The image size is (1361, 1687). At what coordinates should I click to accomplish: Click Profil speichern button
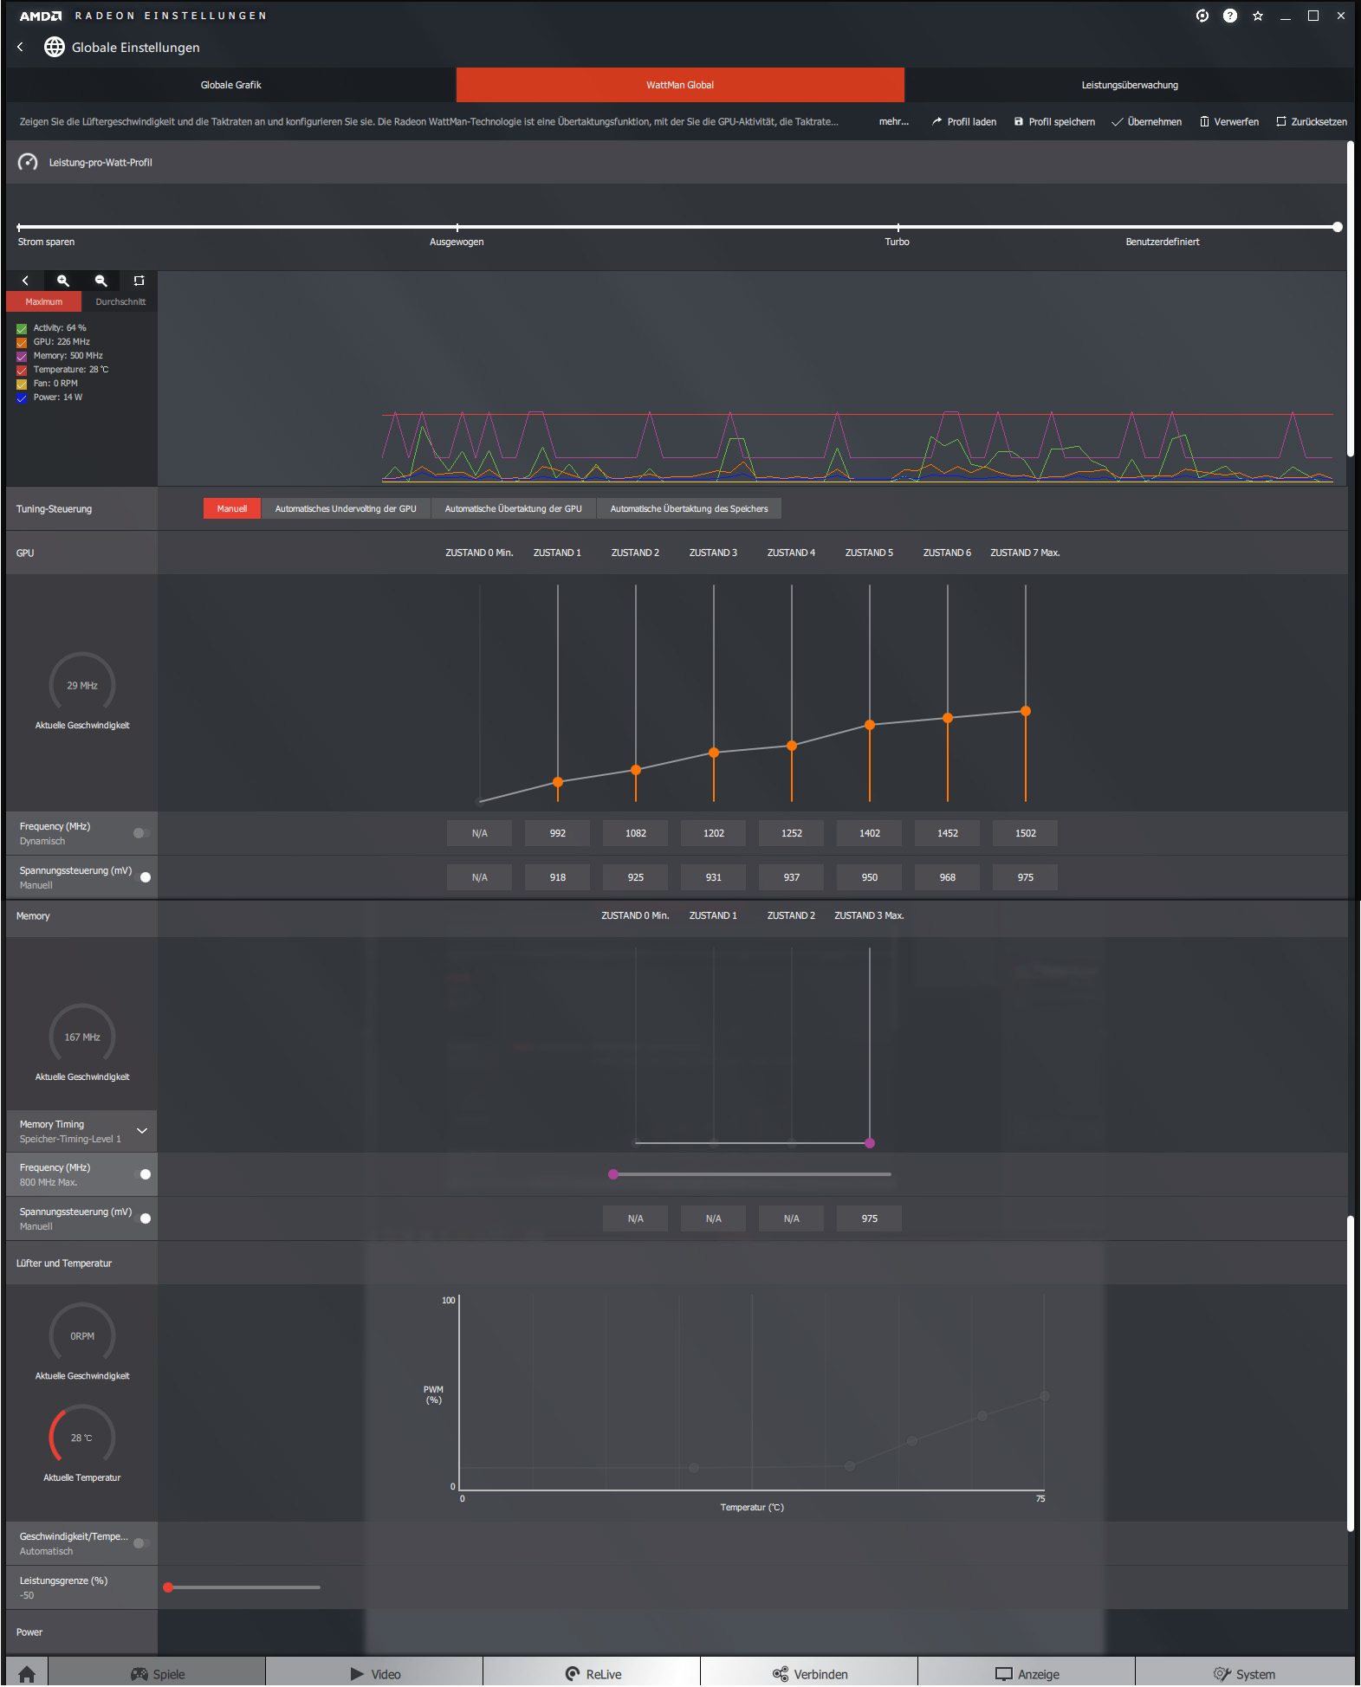(1054, 121)
